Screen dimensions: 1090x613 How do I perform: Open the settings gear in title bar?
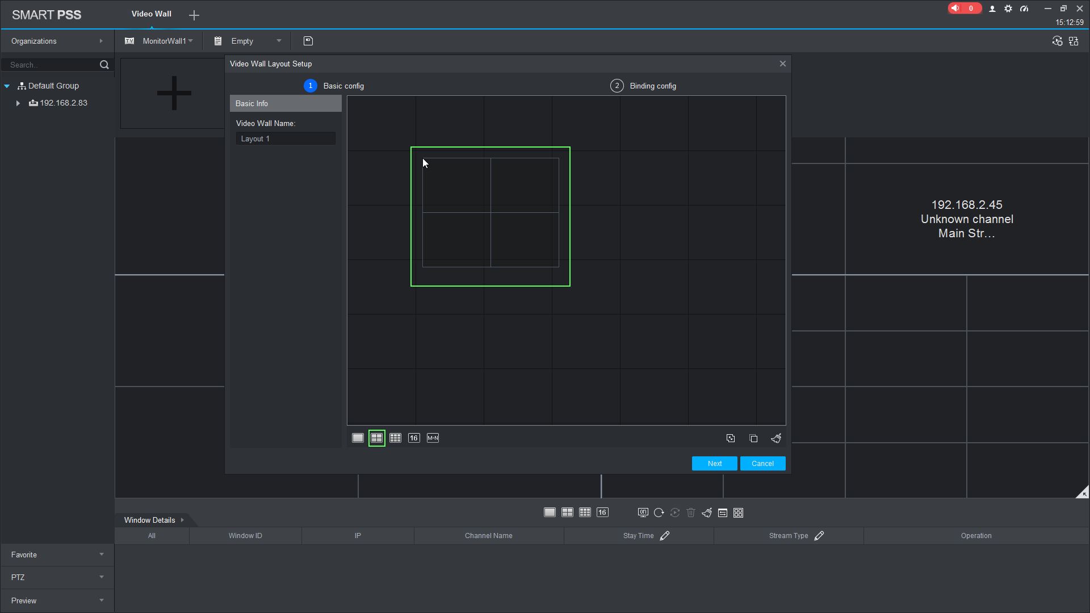pyautogui.click(x=1008, y=9)
